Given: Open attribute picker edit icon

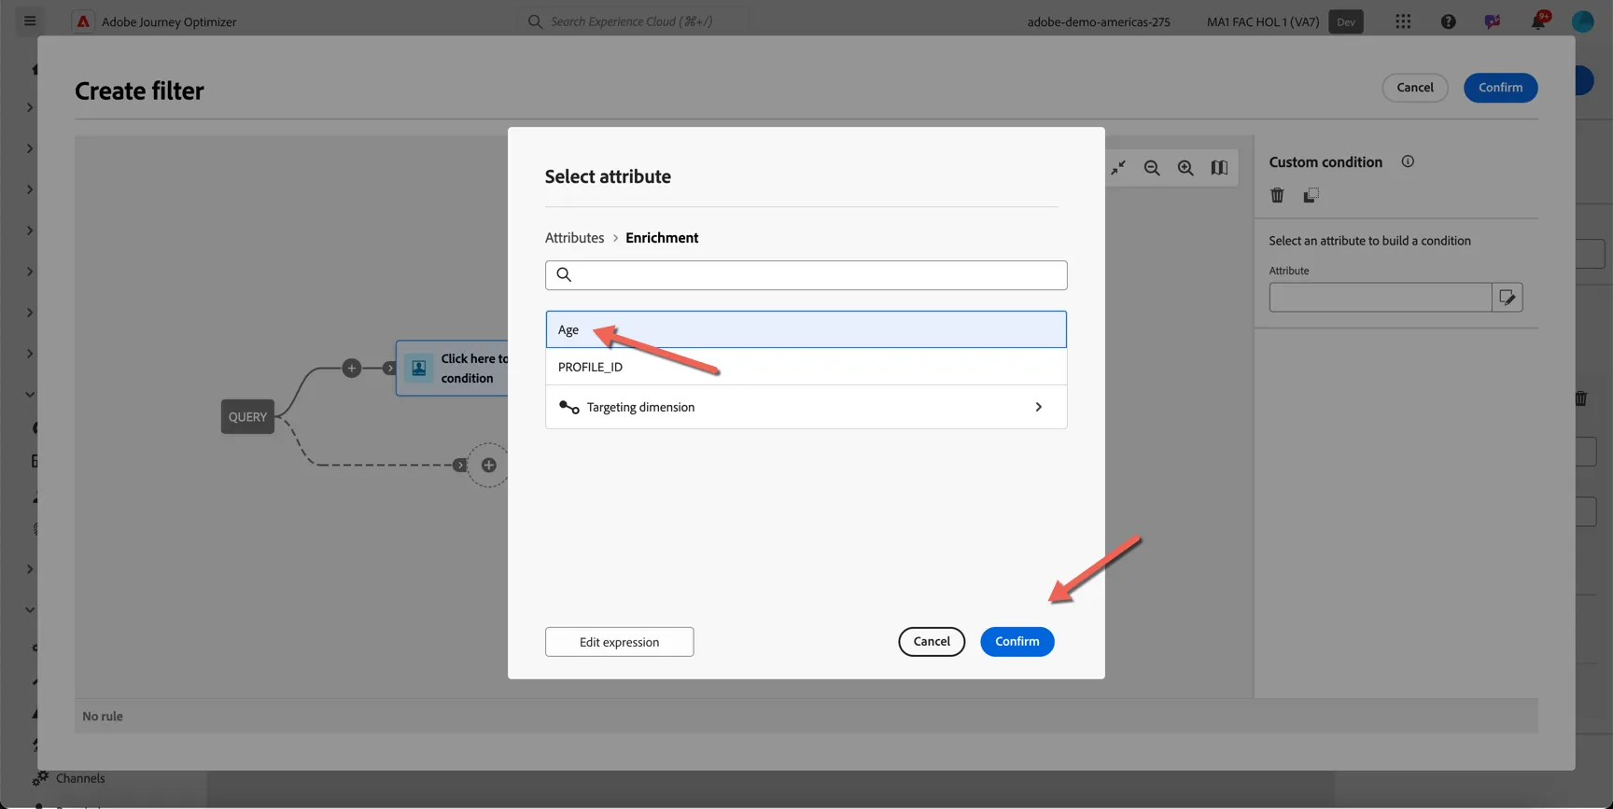Looking at the screenshot, I should tap(1507, 298).
